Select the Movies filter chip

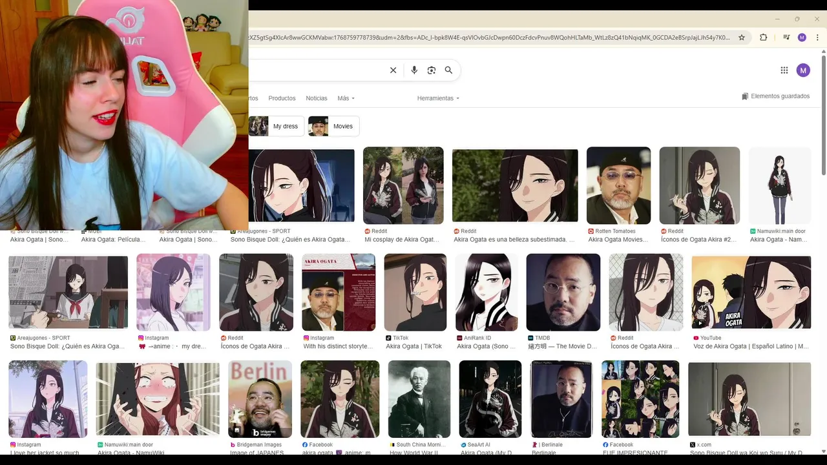point(333,126)
